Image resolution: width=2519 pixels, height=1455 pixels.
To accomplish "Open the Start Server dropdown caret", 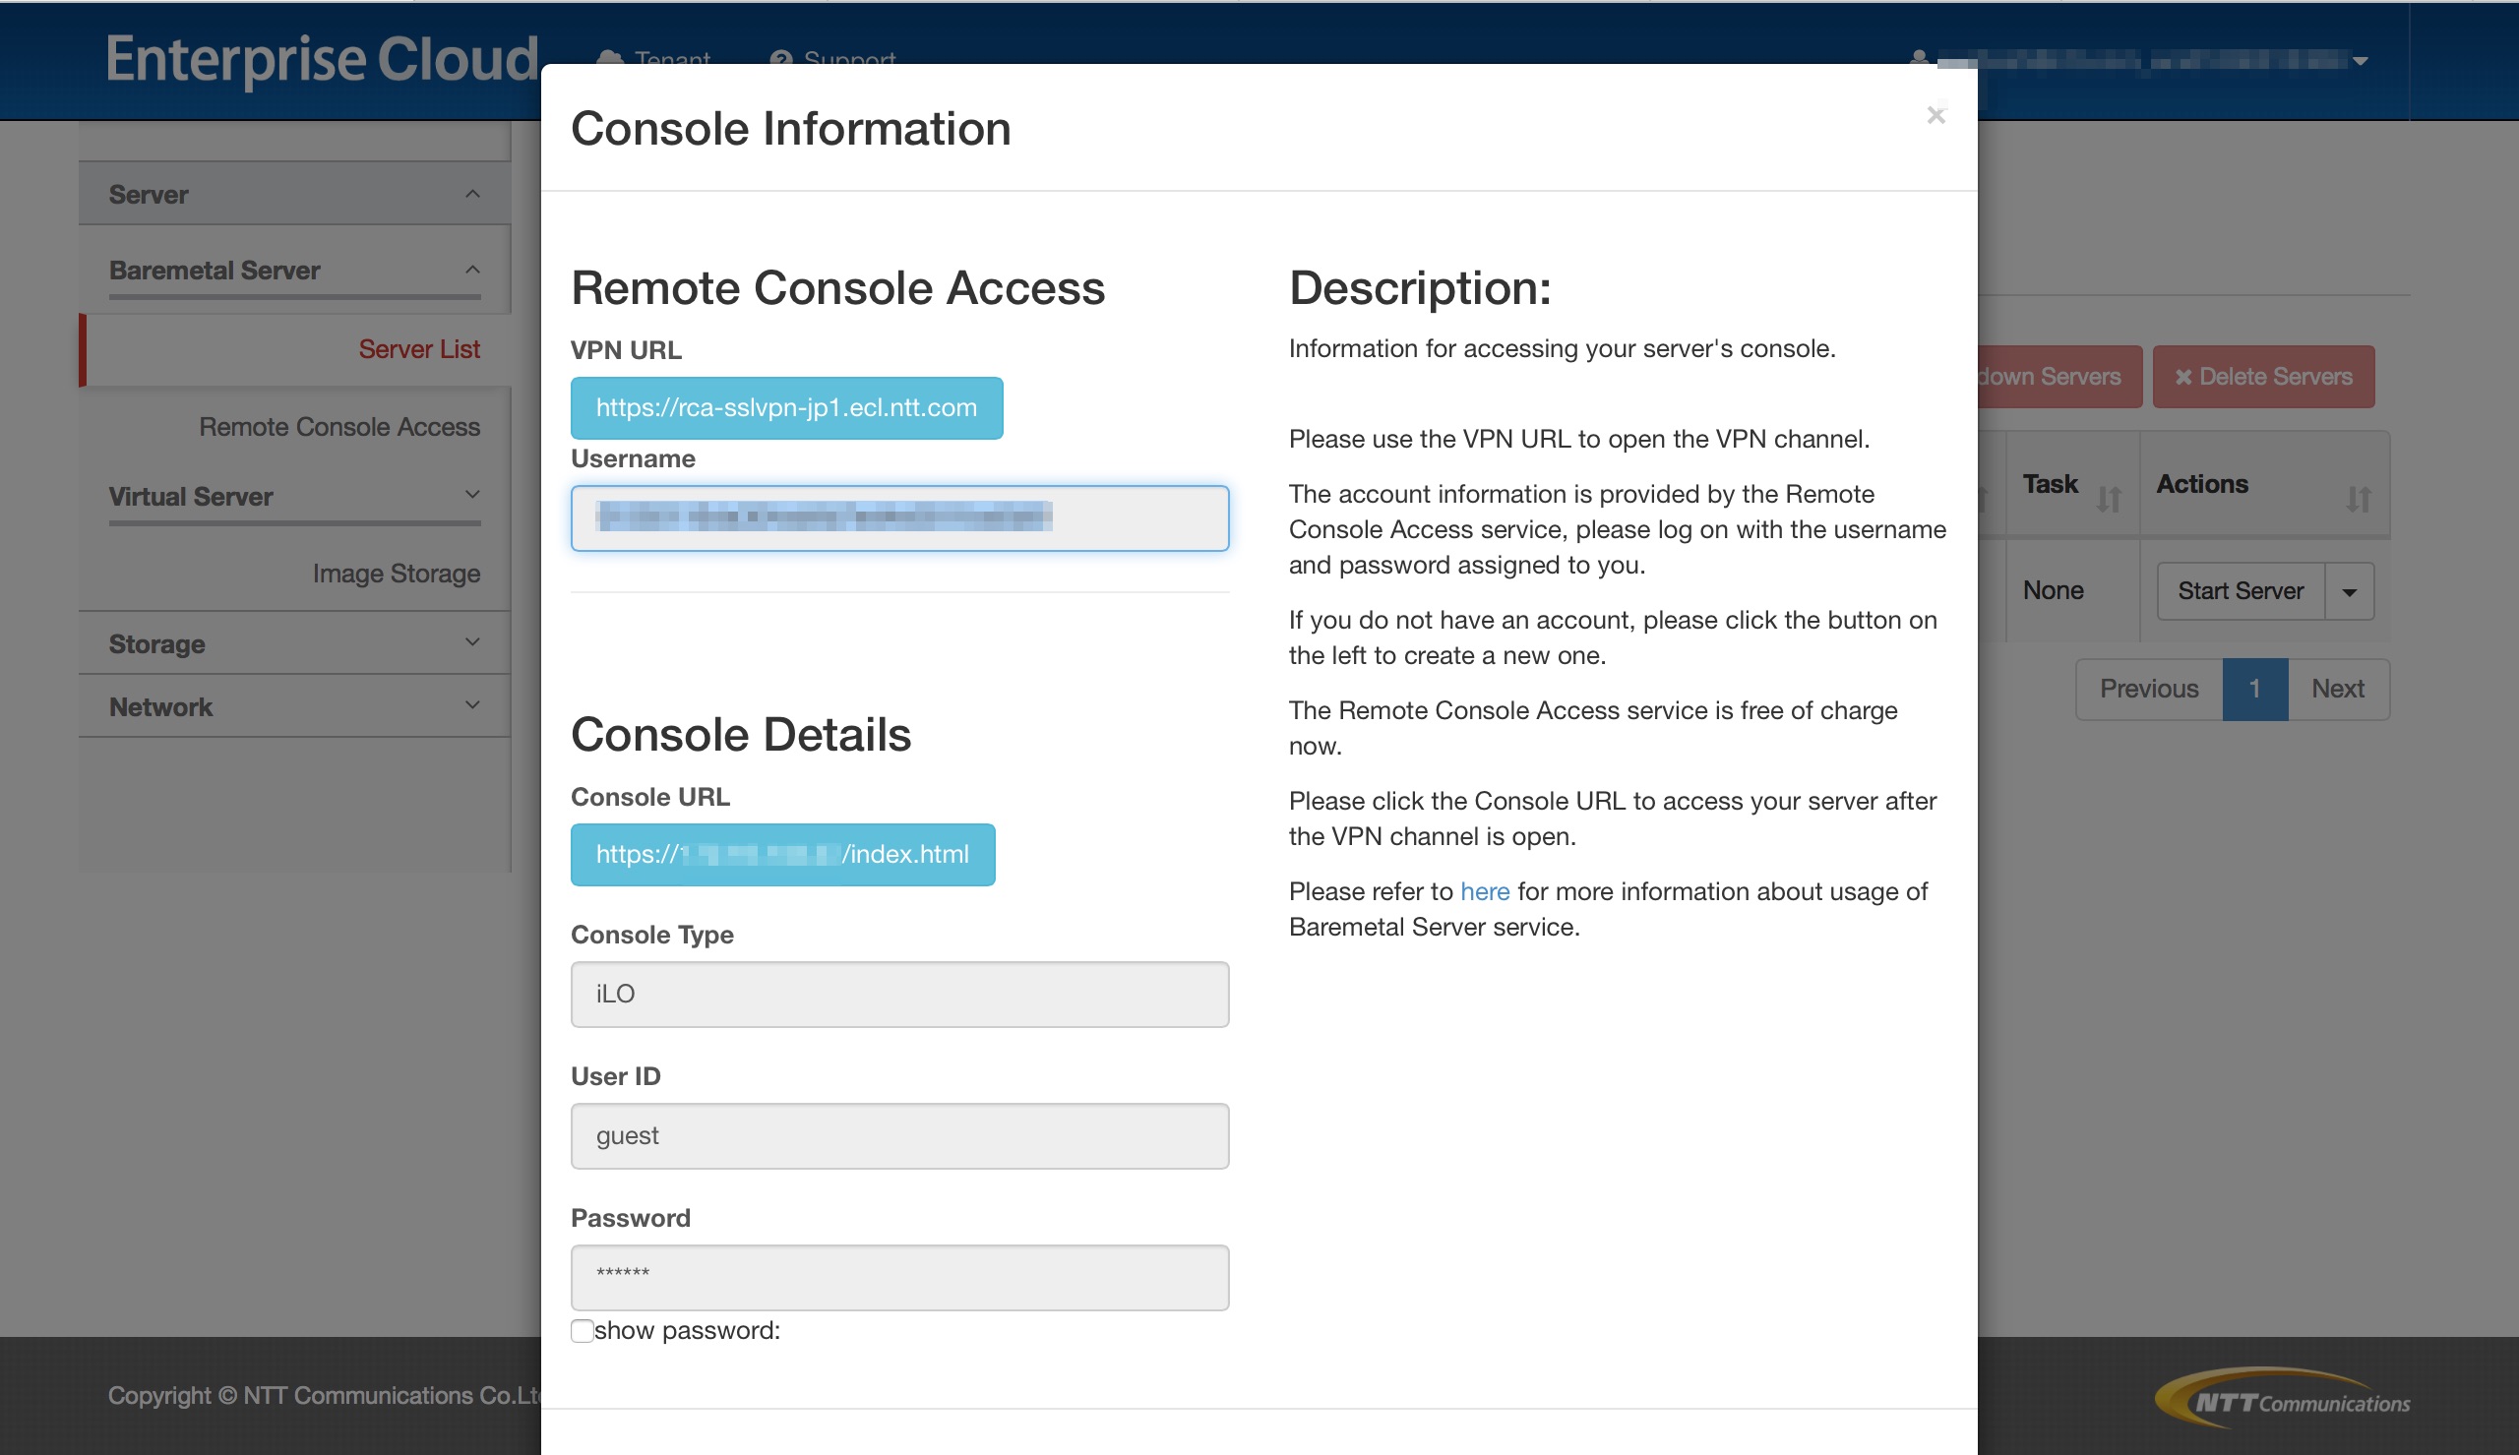I will [x=2349, y=591].
